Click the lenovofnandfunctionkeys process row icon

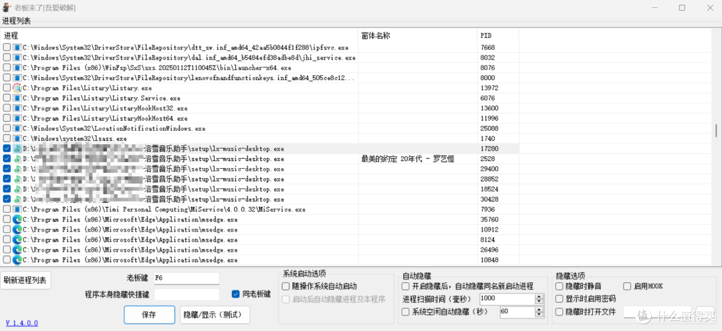tap(17, 77)
